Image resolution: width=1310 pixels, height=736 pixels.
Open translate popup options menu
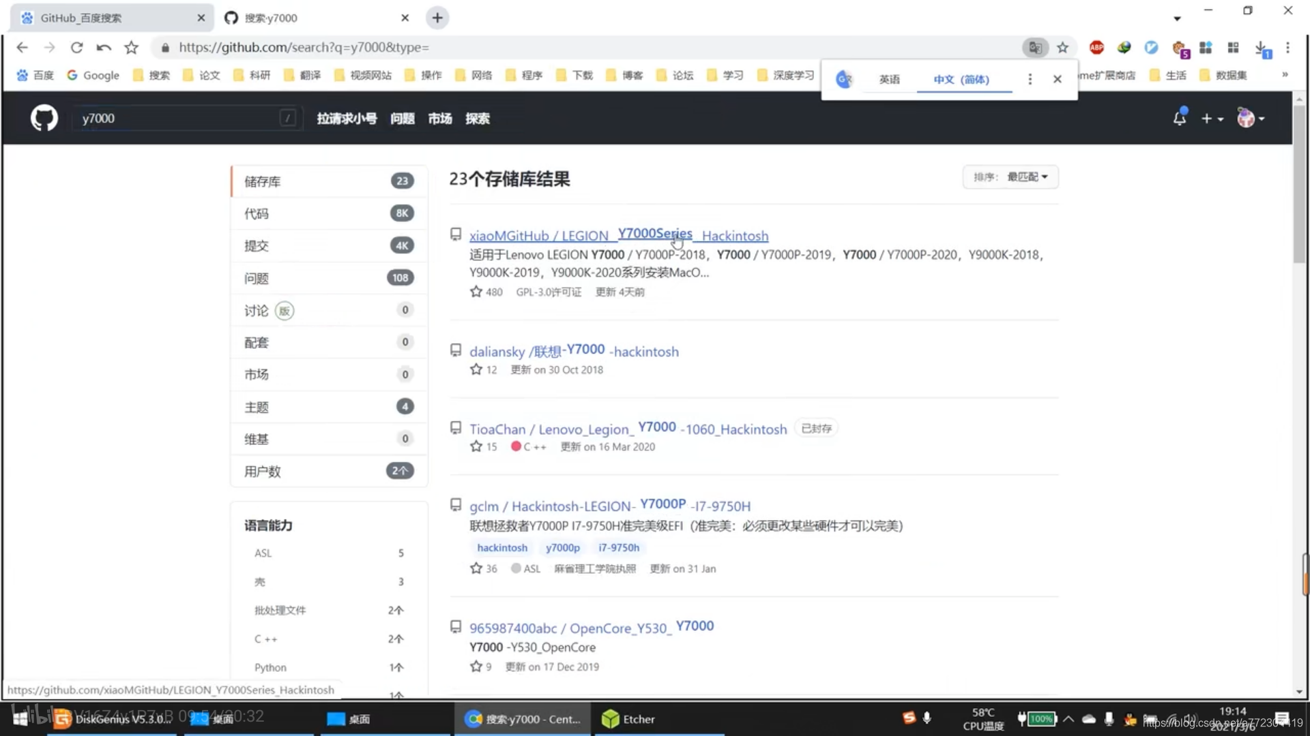tap(1030, 79)
